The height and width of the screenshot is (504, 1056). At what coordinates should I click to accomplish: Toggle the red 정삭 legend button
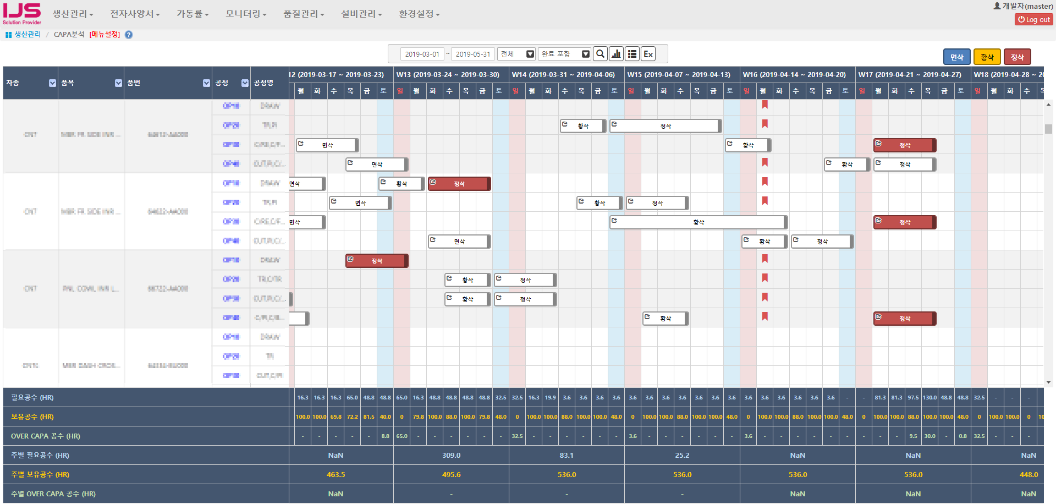pyautogui.click(x=1017, y=57)
